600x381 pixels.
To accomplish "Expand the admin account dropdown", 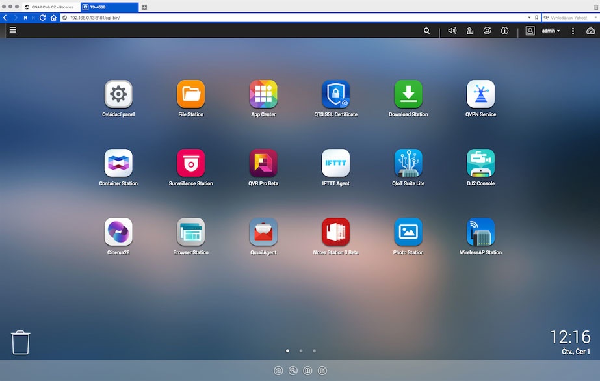I will [551, 31].
